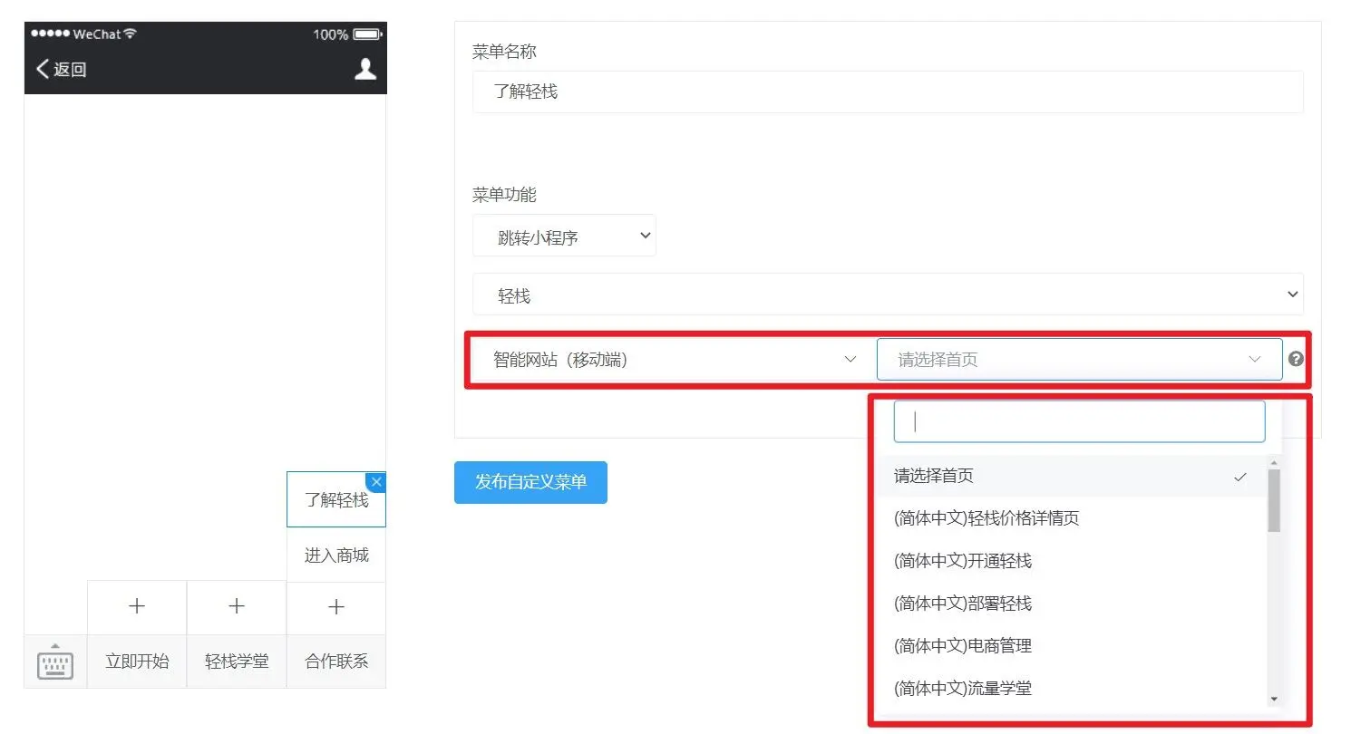Select the 了解轻栈 submenu item
The width and height of the screenshot is (1351, 734).
(336, 499)
